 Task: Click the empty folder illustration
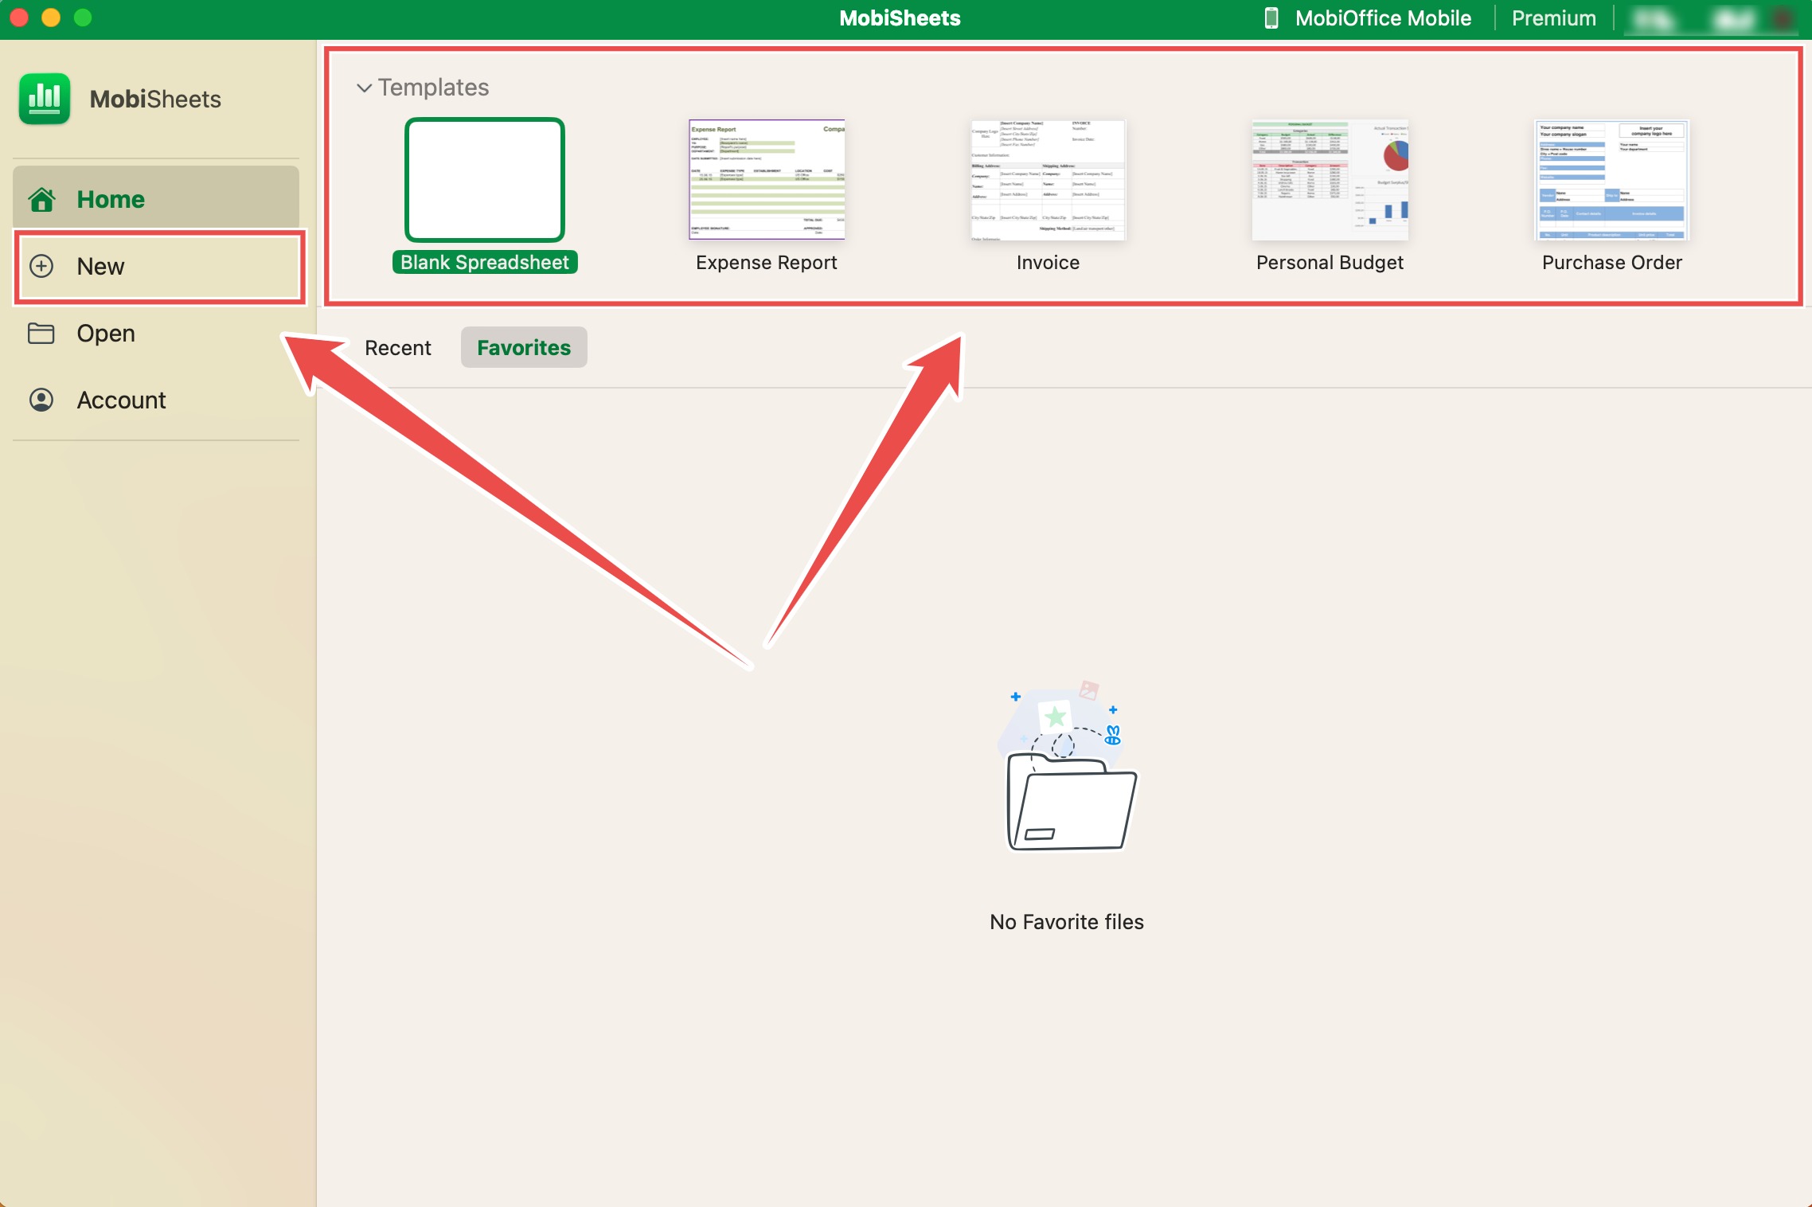pos(1067,767)
